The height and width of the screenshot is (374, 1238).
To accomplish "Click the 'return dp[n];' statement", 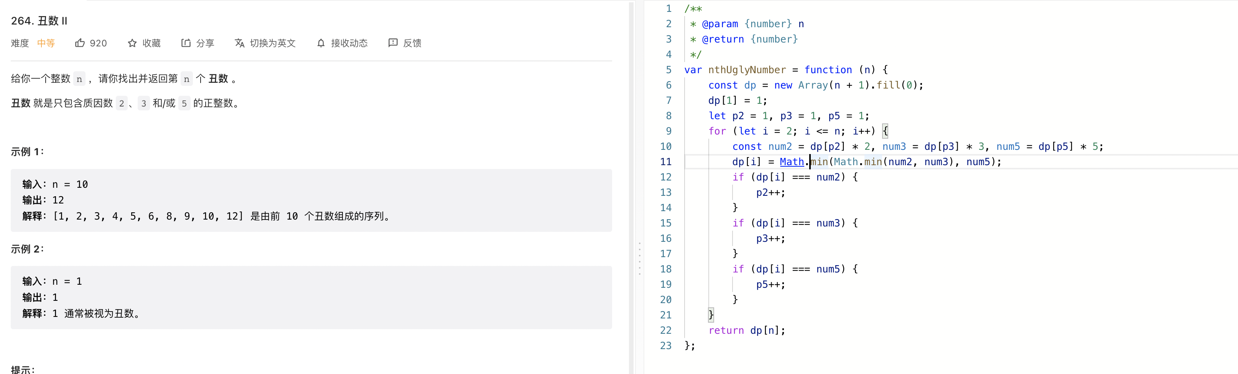I will (747, 330).
